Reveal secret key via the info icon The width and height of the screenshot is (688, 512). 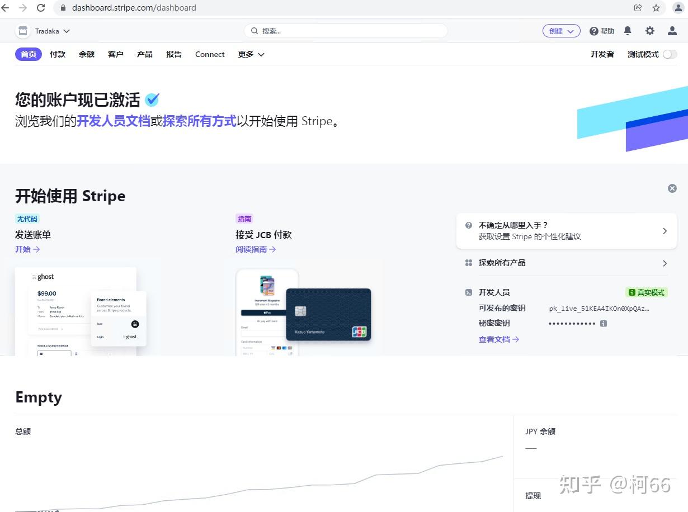[604, 323]
